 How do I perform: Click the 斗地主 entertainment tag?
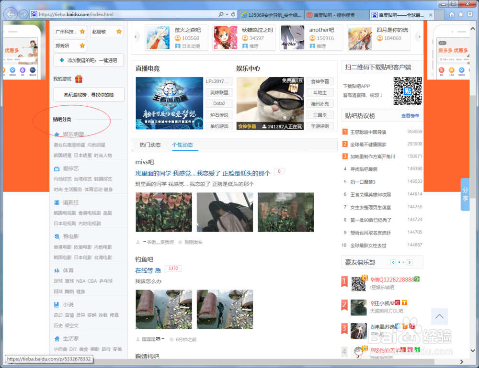coord(320,92)
